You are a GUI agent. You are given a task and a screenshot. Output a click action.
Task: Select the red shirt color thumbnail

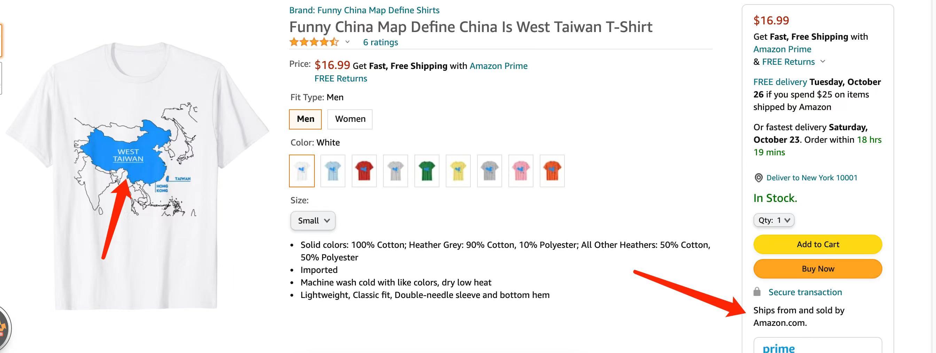coord(364,171)
